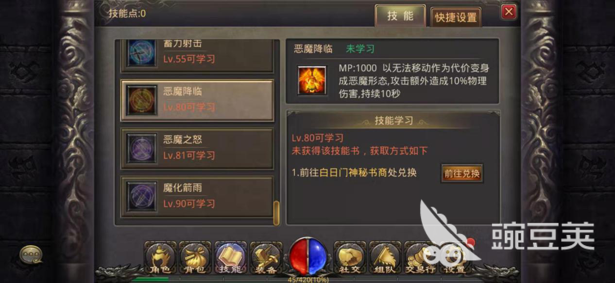
Task: Select the 恶魔之怒 skill entry
Action: tap(197, 148)
